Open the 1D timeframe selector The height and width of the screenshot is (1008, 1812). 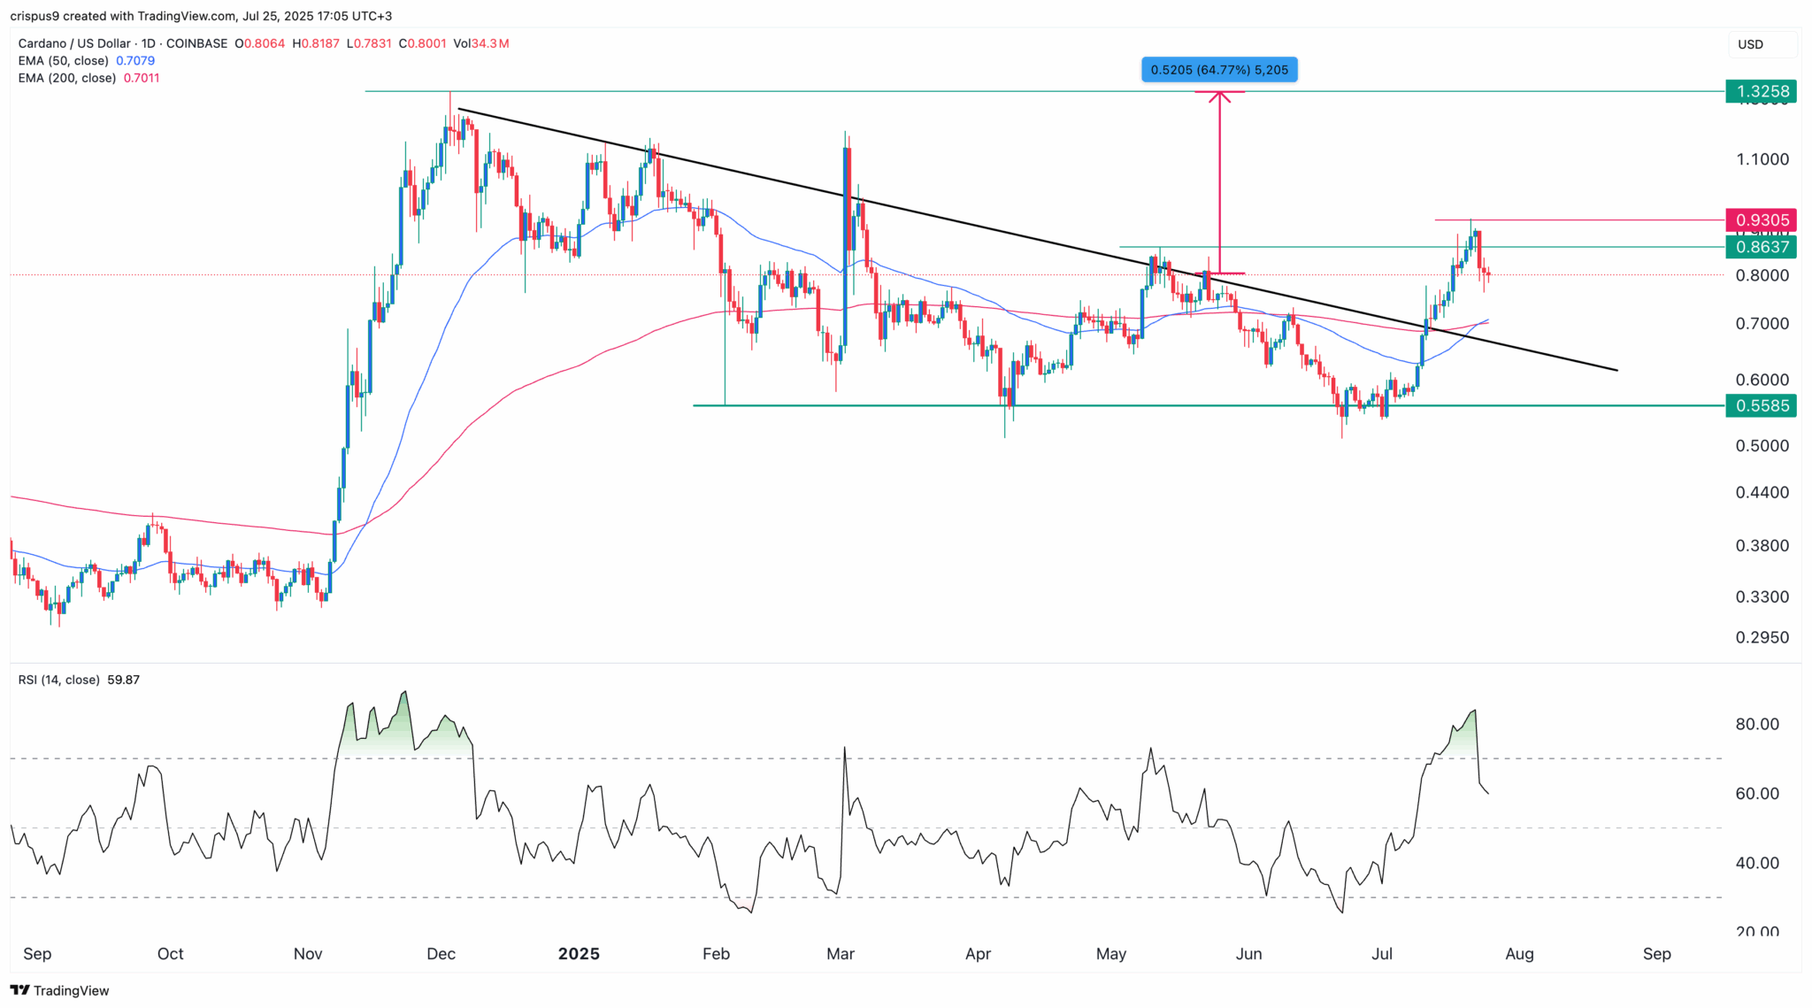click(150, 42)
